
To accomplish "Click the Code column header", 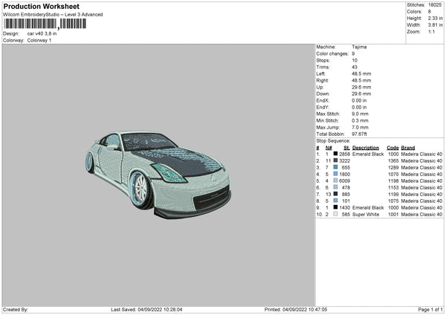I will (x=393, y=147).
